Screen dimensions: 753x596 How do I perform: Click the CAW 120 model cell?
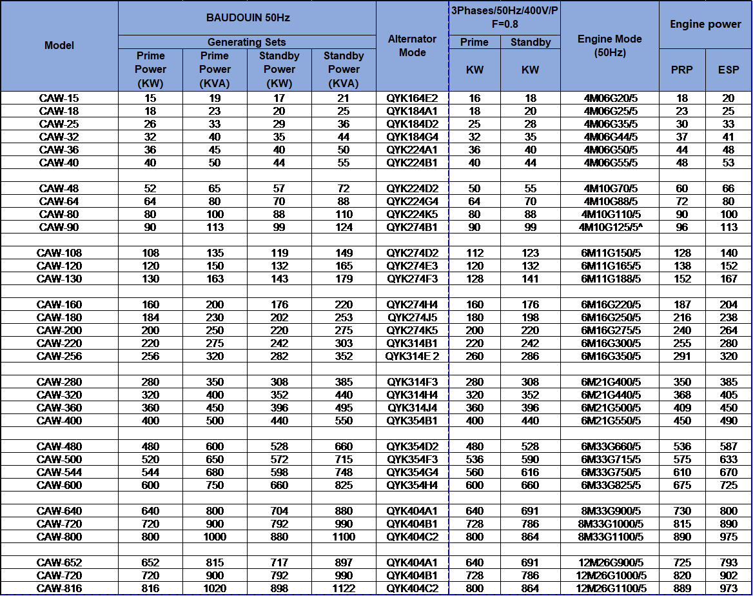coord(59,266)
